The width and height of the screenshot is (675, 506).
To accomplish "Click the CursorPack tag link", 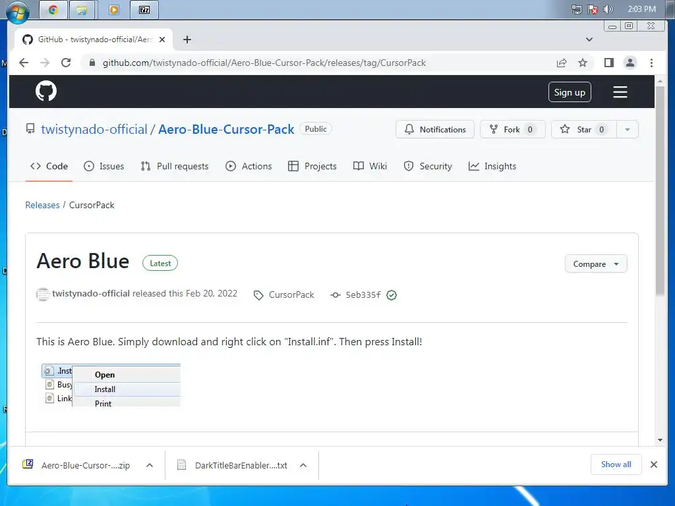I will [x=291, y=295].
